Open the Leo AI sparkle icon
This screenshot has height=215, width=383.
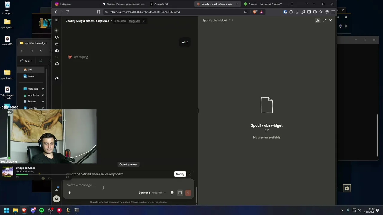coord(321,12)
